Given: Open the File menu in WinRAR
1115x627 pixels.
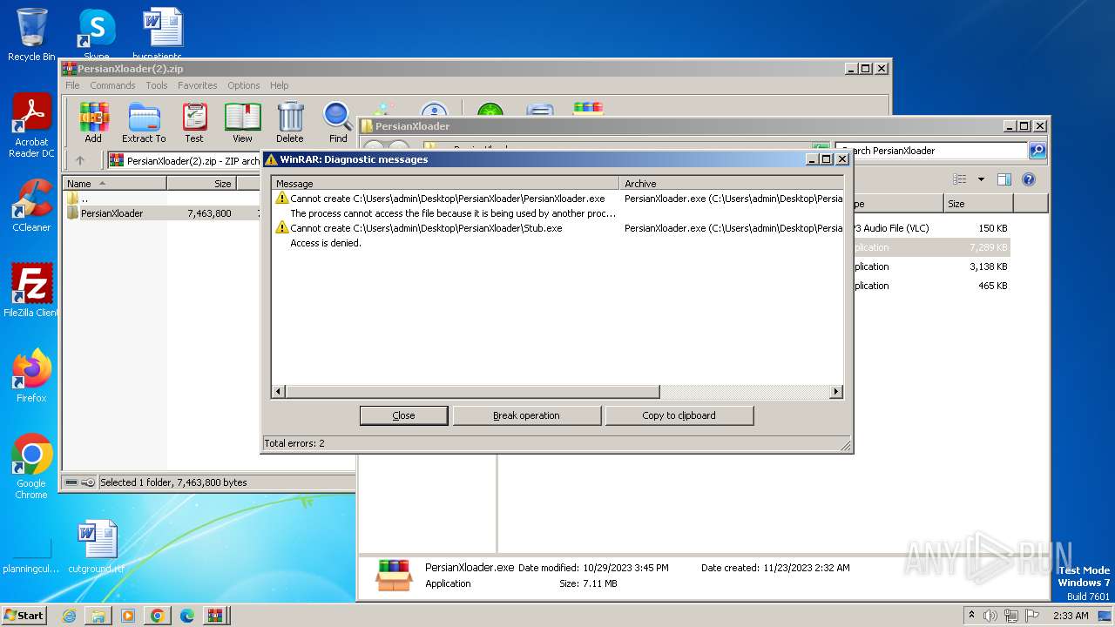Looking at the screenshot, I should (x=72, y=85).
